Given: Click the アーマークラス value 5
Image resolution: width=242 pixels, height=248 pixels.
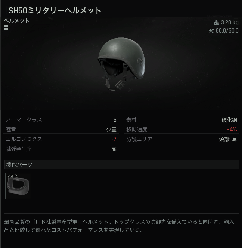Looking at the screenshot, I should click(115, 120).
